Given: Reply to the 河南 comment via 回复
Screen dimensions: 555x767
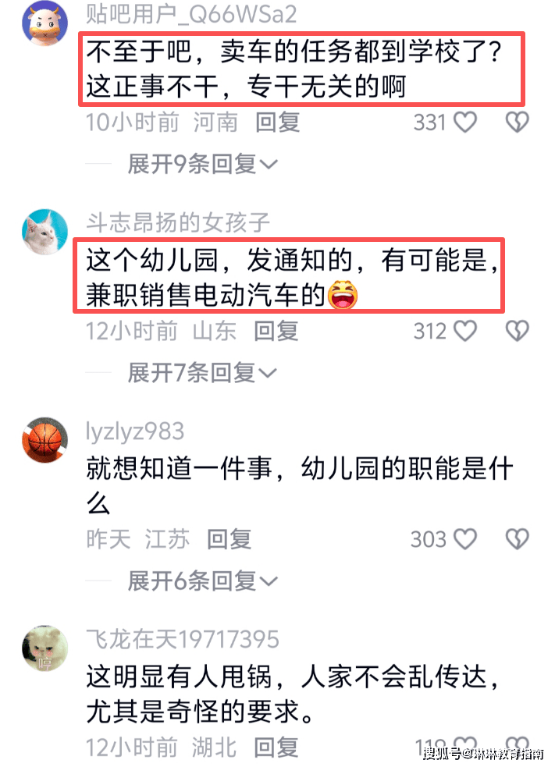Looking at the screenshot, I should 278,123.
